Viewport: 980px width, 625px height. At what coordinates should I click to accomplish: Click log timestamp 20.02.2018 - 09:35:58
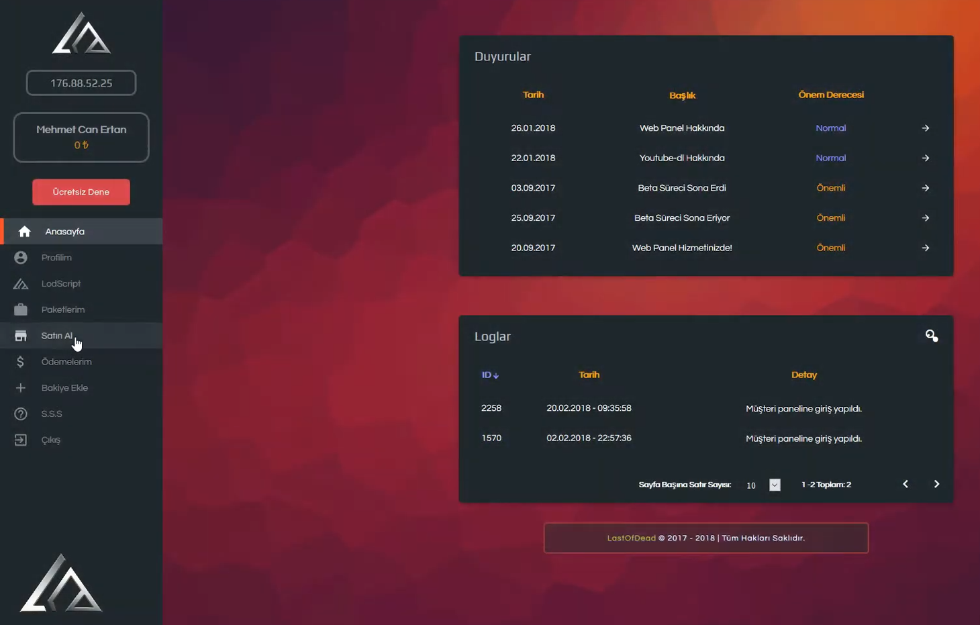click(589, 408)
